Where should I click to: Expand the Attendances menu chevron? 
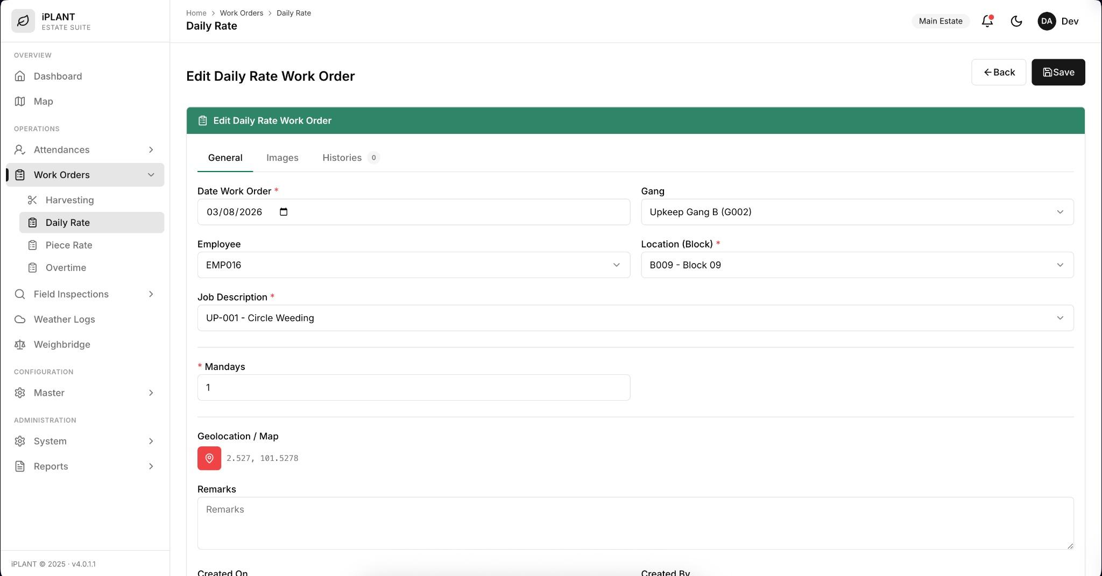[x=151, y=150]
